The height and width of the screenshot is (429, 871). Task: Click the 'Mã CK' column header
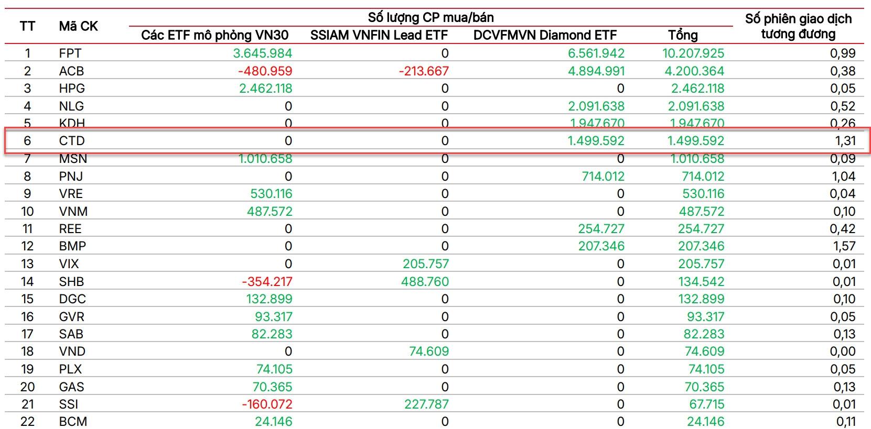[78, 26]
